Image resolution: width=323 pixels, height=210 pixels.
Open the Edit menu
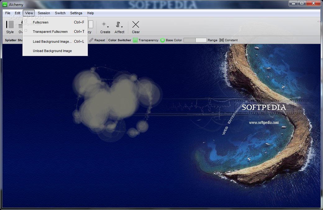pyautogui.click(x=17, y=13)
